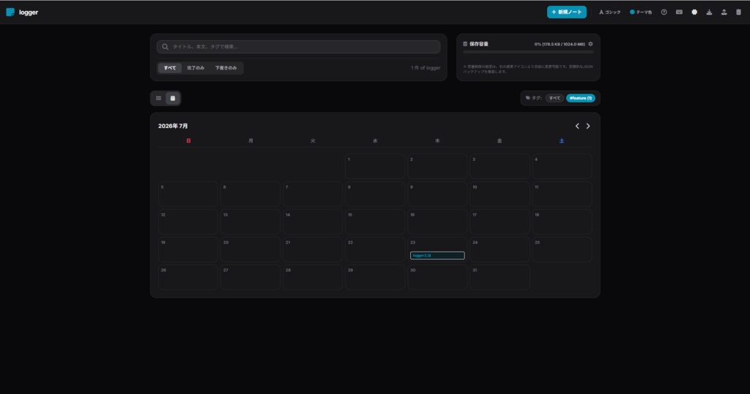The image size is (750, 394).
Task: Open the テーマ色 theme color picker
Action: 641,12
